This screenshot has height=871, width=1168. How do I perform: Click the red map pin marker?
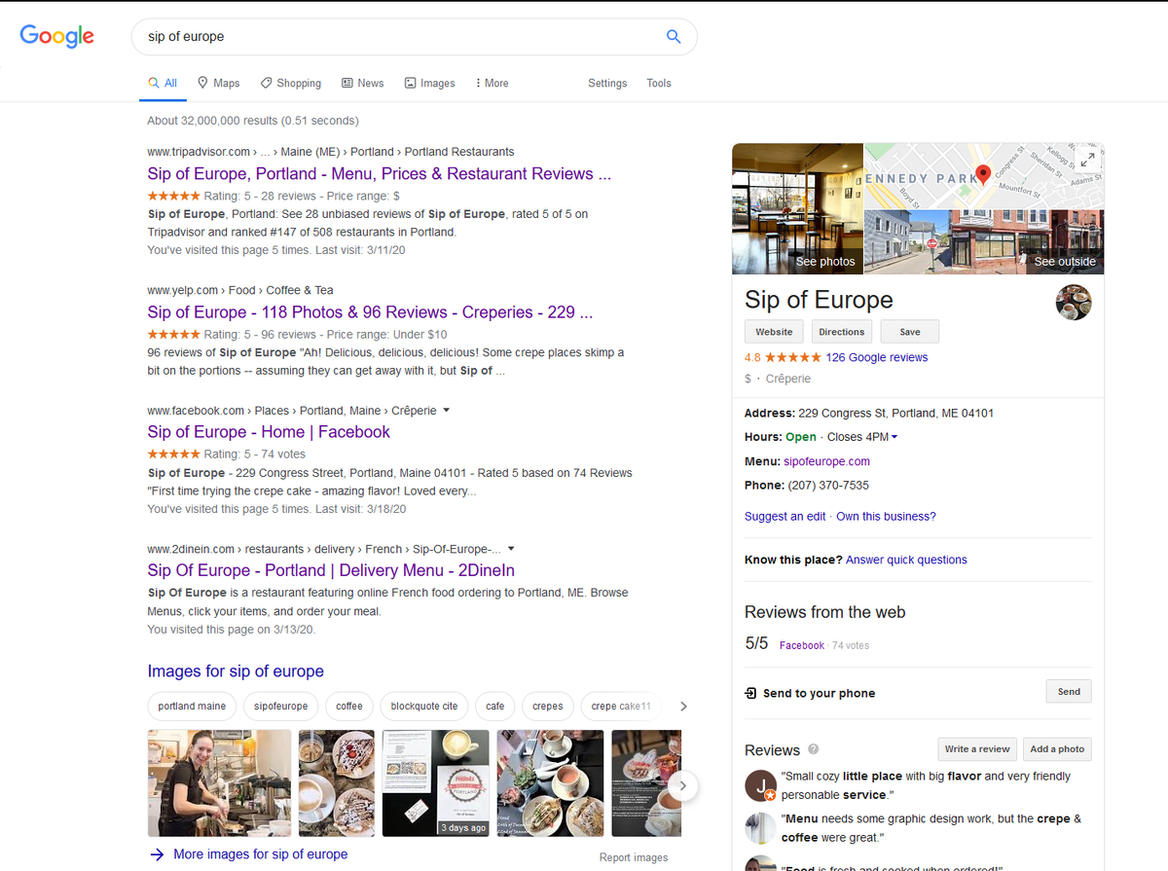point(983,174)
